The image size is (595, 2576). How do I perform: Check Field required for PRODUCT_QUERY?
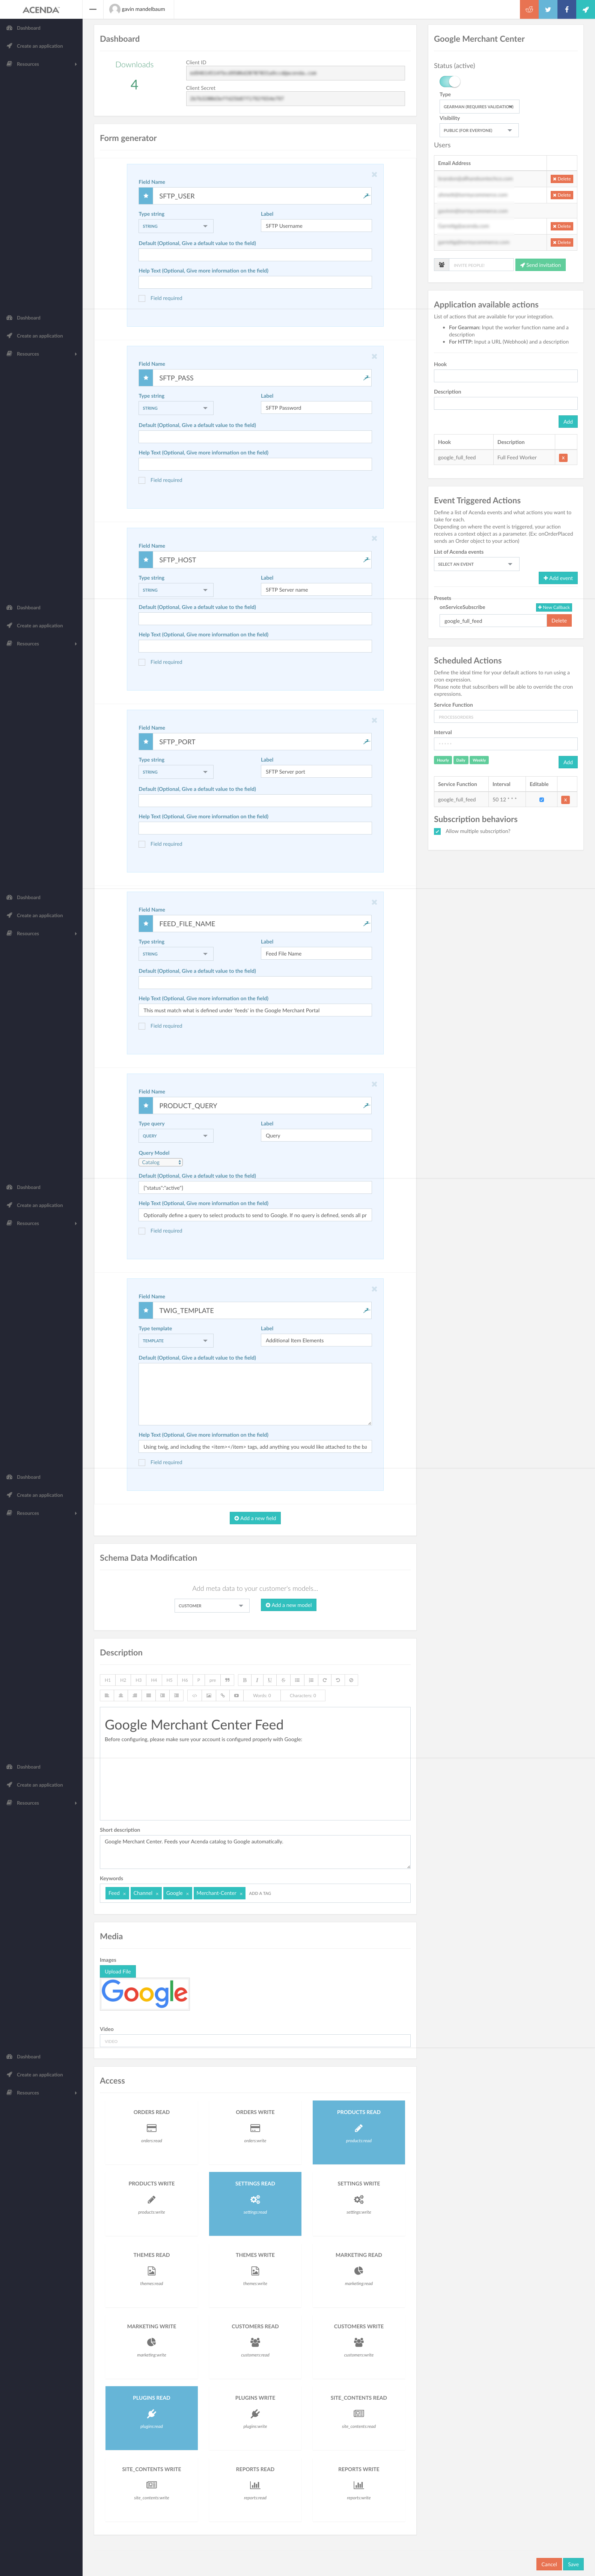[x=142, y=1231]
